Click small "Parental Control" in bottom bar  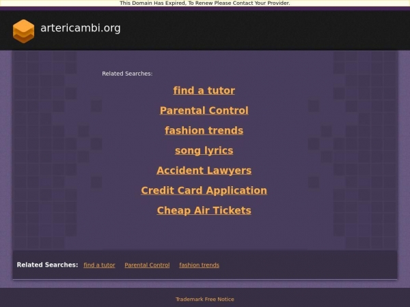(147, 265)
